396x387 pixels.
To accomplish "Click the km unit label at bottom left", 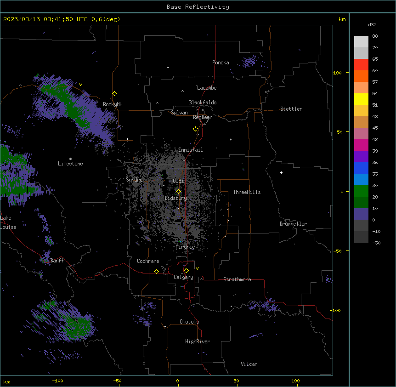I will (x=7, y=381).
